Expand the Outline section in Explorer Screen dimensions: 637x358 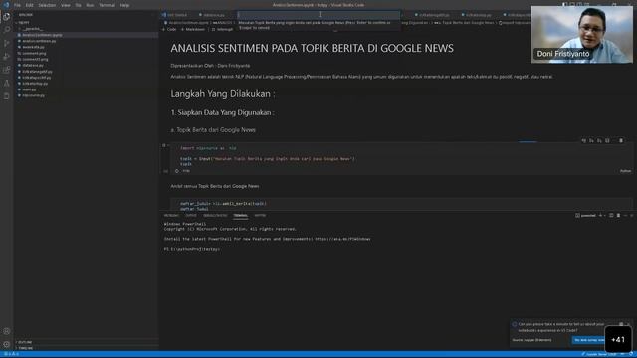[24, 342]
